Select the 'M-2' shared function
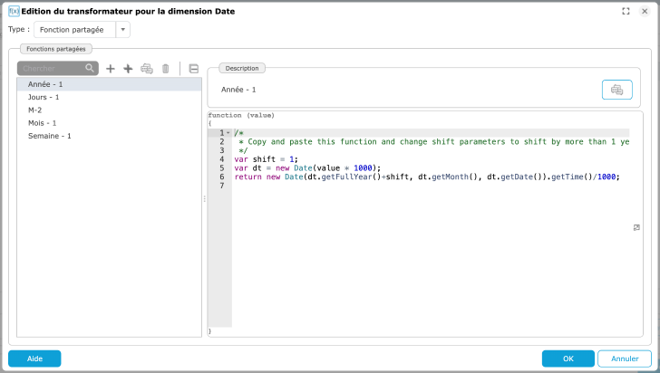 (35, 110)
